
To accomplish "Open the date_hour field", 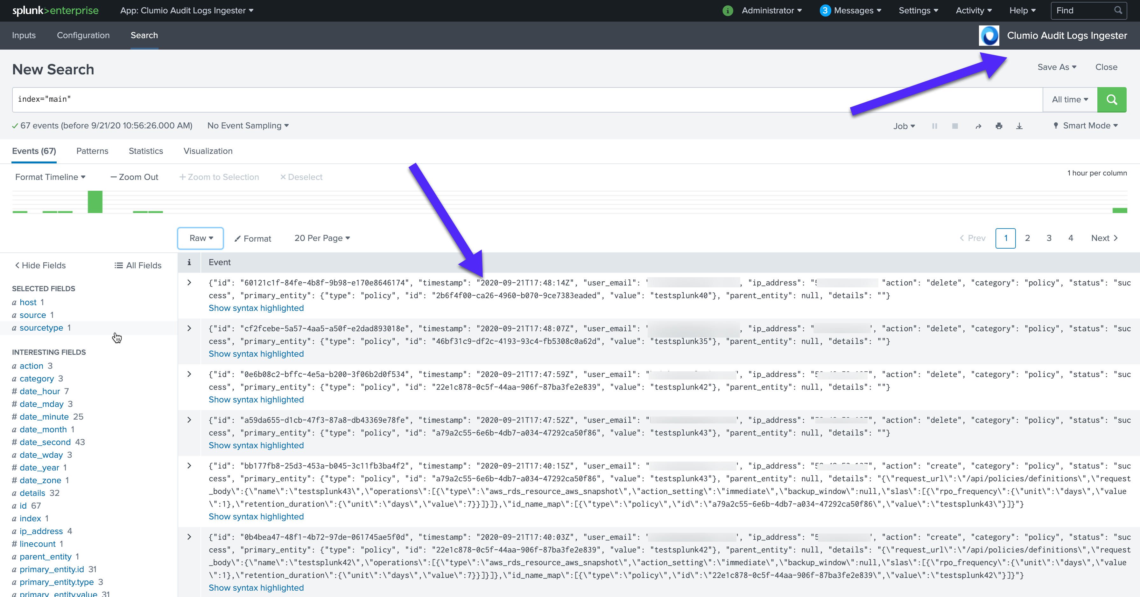I will pyautogui.click(x=40, y=392).
